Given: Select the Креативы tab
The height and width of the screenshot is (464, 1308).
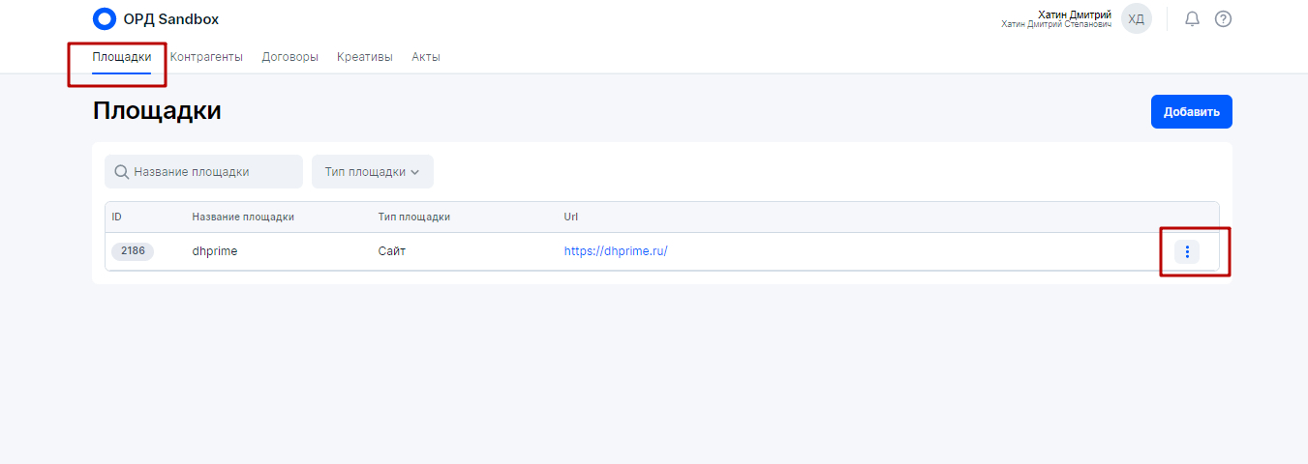Looking at the screenshot, I should 365,57.
